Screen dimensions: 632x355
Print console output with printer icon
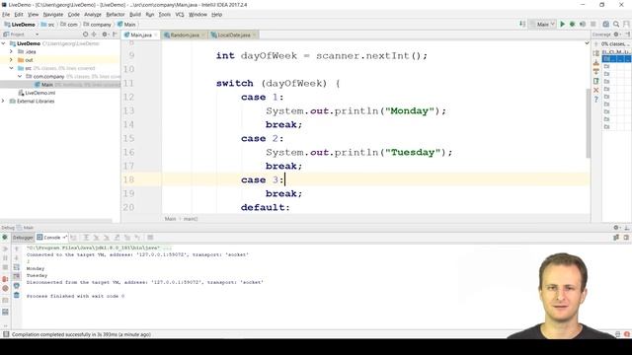coord(17,286)
